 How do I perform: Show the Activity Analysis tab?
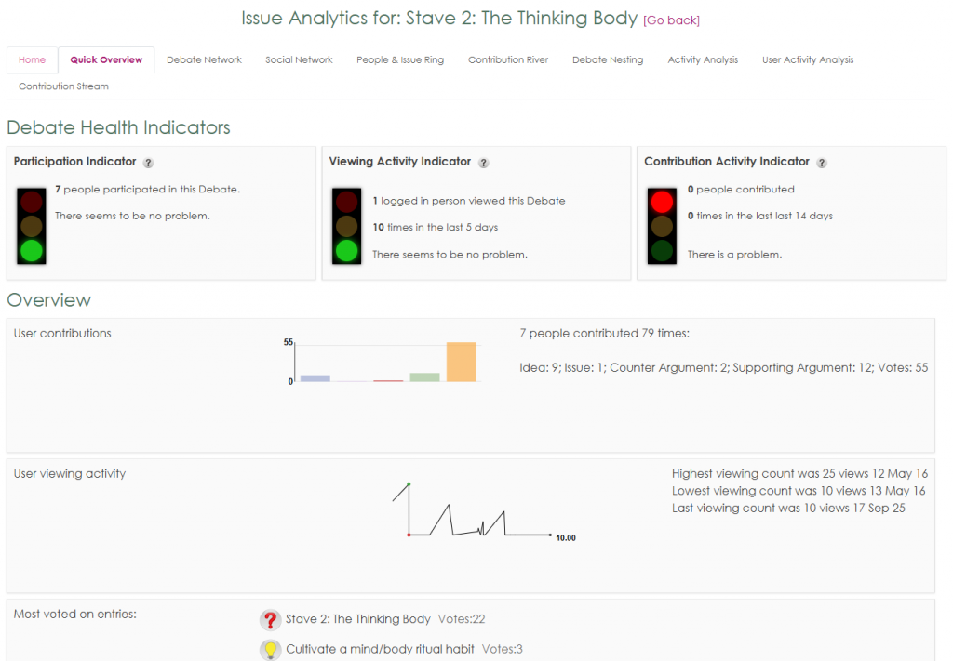(703, 60)
